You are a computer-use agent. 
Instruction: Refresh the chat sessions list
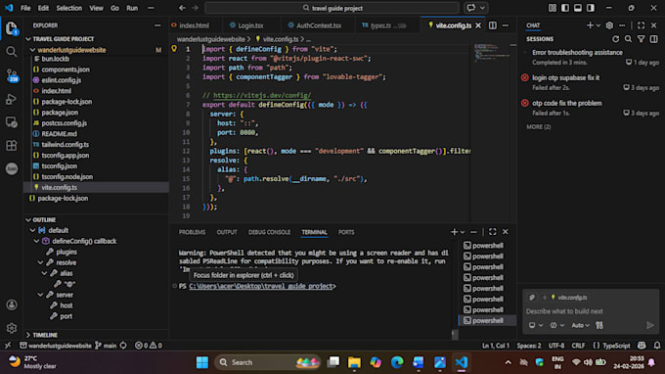(x=615, y=39)
